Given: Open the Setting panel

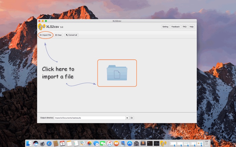Looking at the screenshot, I should pos(165,27).
